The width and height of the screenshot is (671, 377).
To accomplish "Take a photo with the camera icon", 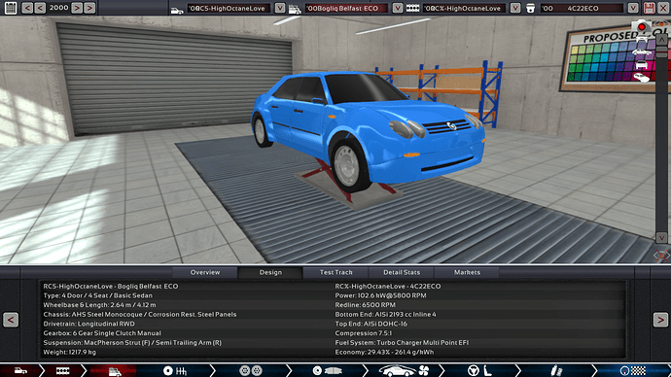I will (641, 26).
